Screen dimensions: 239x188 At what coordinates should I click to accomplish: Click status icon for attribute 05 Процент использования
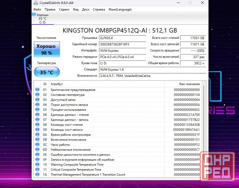[37, 110]
